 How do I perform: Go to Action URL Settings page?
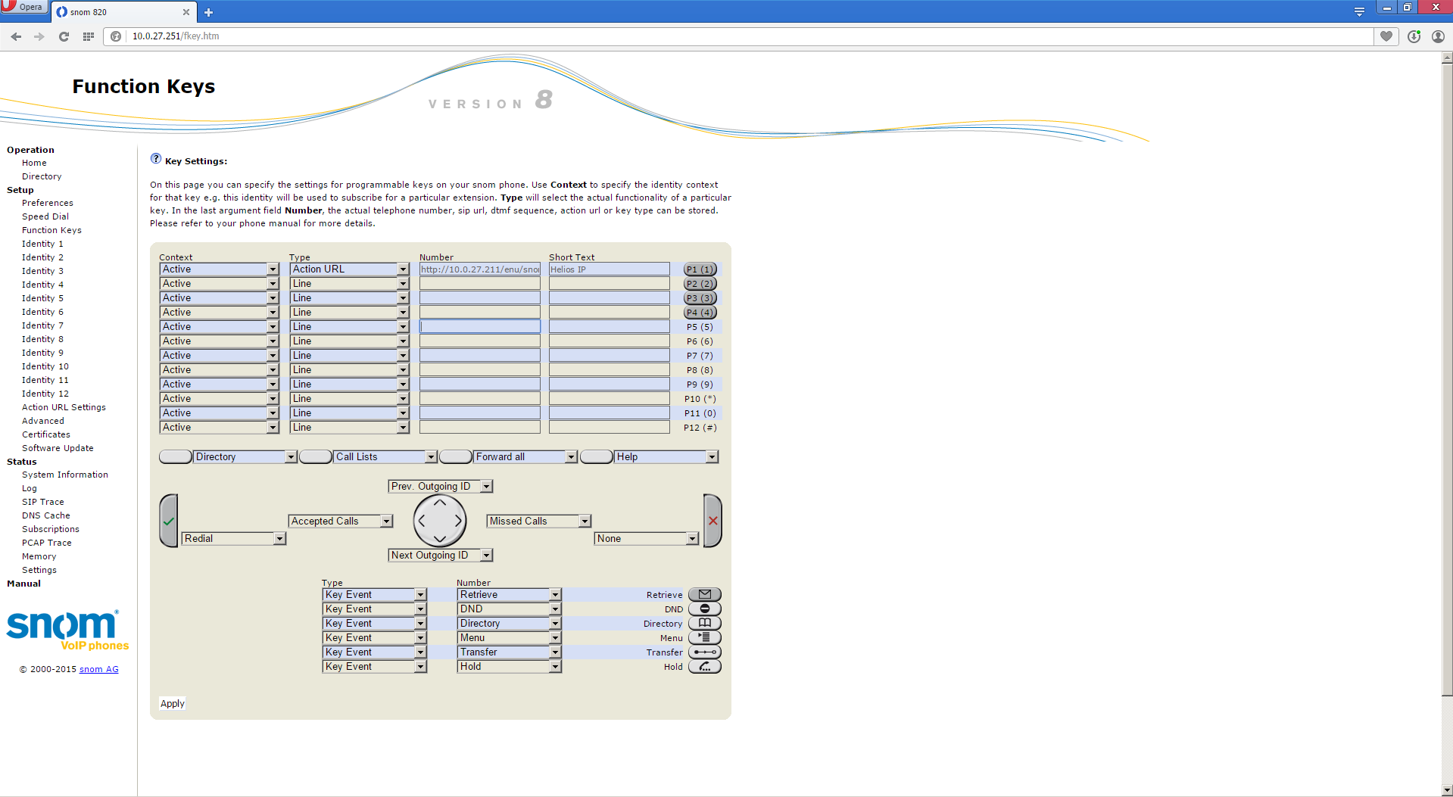click(x=64, y=407)
